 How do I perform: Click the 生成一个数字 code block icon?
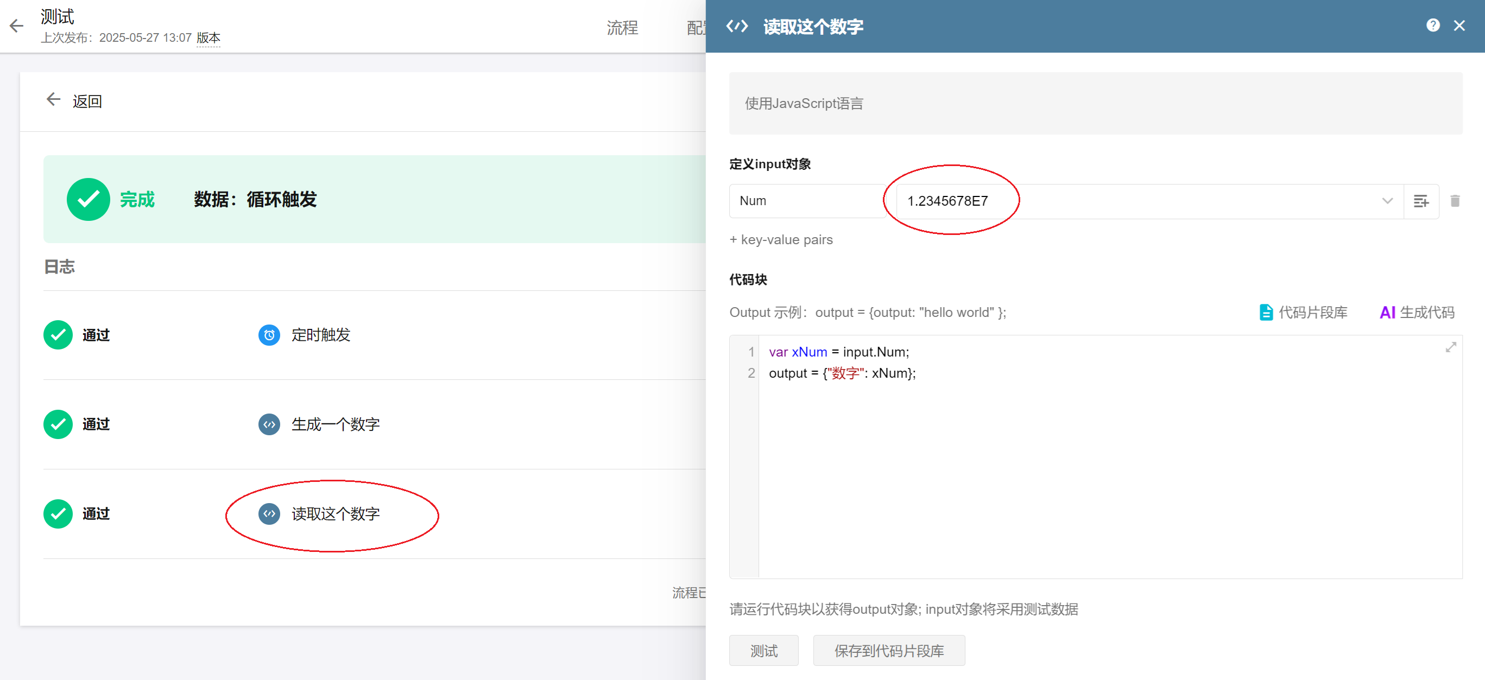(269, 424)
